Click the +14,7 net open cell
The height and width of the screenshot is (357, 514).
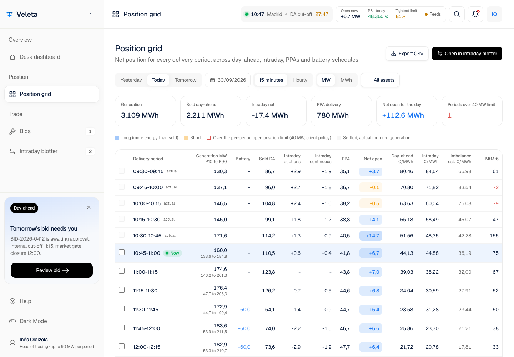371,236
